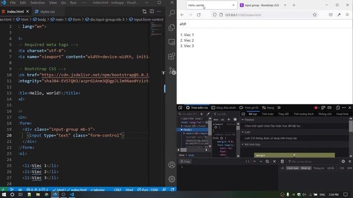353x198 pixels.
Task: Open console settings gear
Action: (343, 161)
